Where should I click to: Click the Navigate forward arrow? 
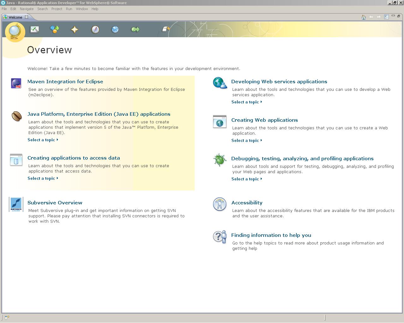(379, 17)
